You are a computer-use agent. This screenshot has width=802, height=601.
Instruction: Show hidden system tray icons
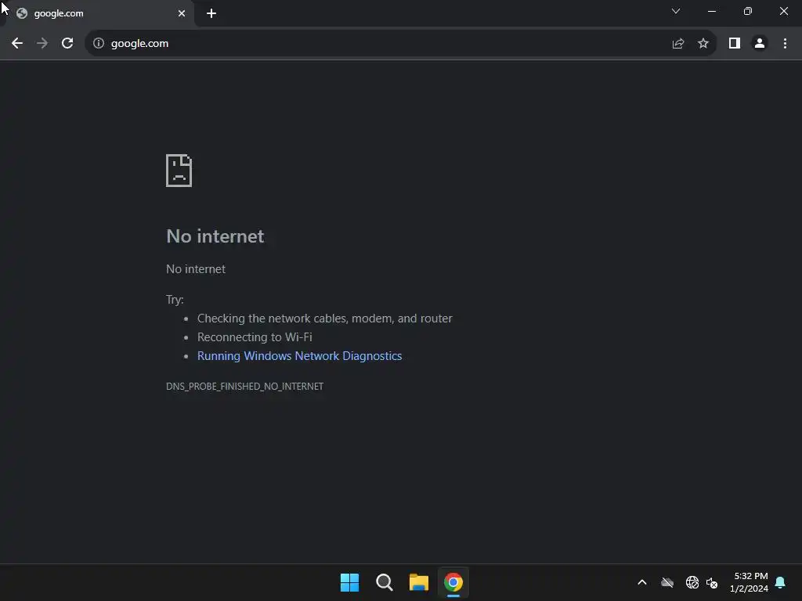(x=642, y=582)
